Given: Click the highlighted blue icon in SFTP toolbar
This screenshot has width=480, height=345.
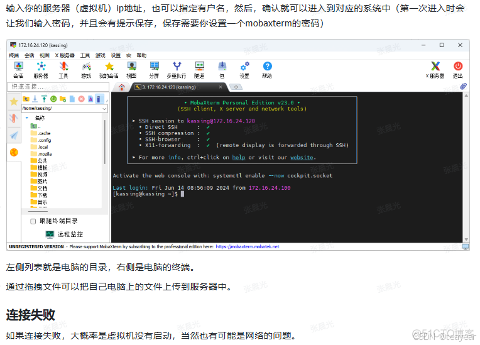Looking at the screenshot, I should [x=99, y=99].
